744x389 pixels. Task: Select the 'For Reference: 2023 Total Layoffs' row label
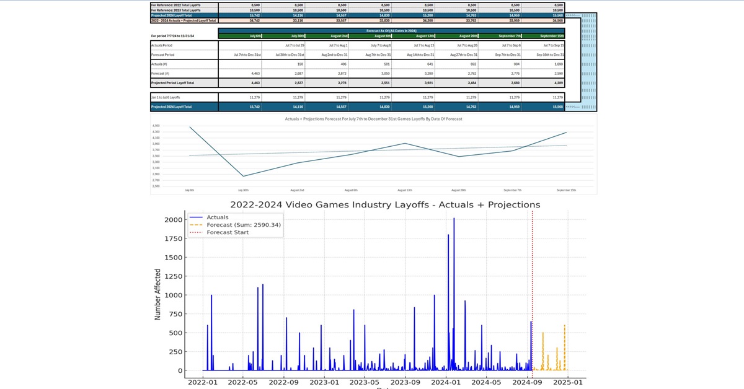(x=175, y=10)
